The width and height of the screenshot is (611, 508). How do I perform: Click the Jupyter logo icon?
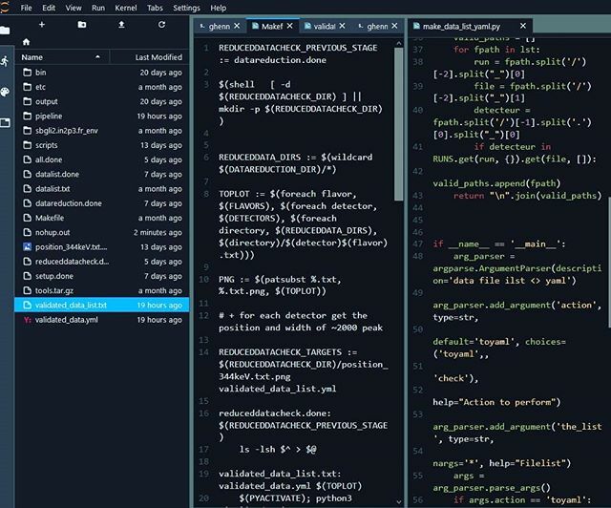(4, 7)
